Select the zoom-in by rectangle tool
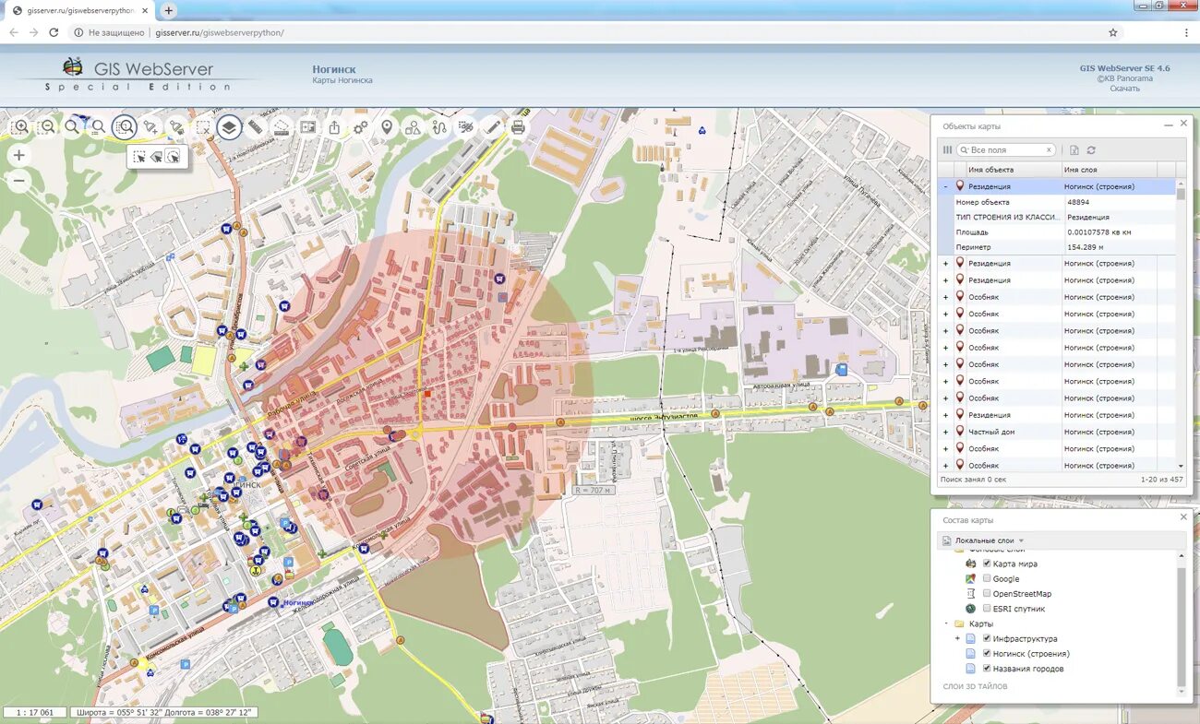This screenshot has height=724, width=1200. [19, 126]
